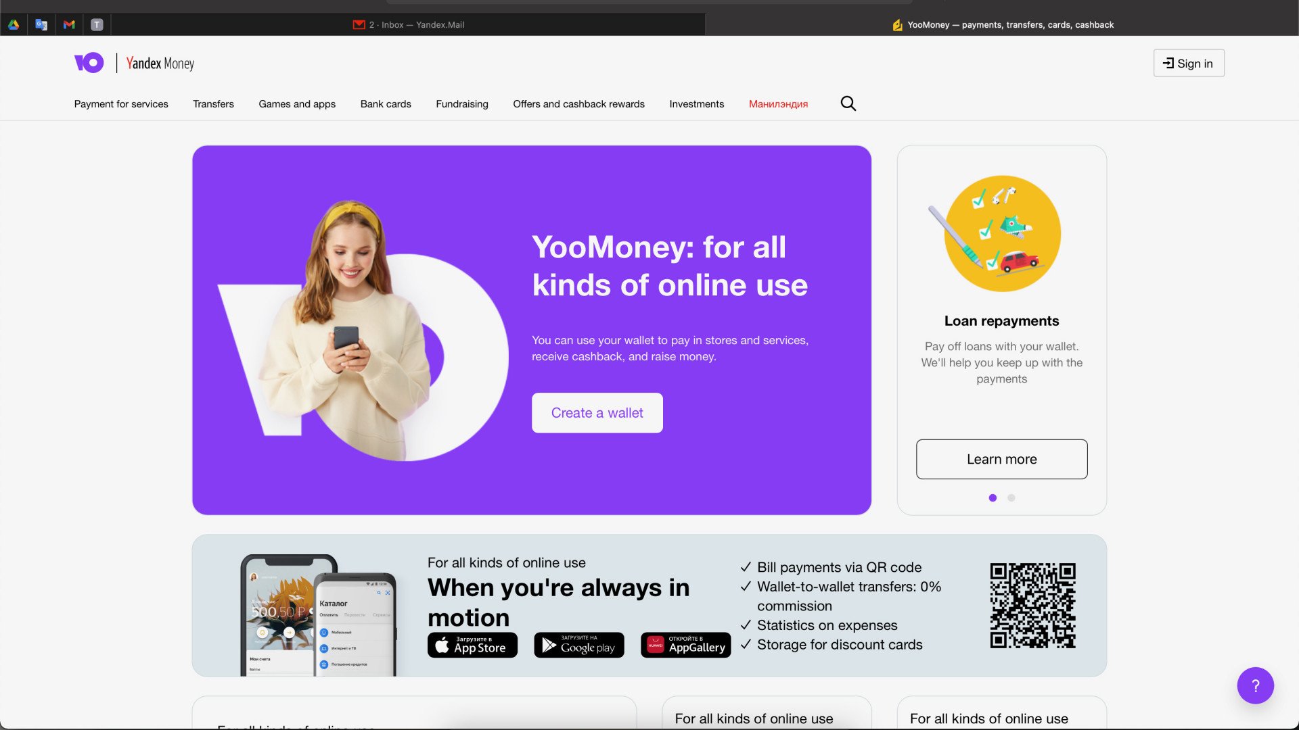Open search with the magnifier icon
Viewport: 1299px width, 730px height.
(848, 103)
